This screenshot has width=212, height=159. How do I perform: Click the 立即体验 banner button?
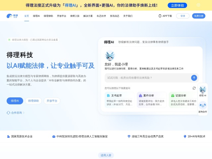(x=177, y=5)
